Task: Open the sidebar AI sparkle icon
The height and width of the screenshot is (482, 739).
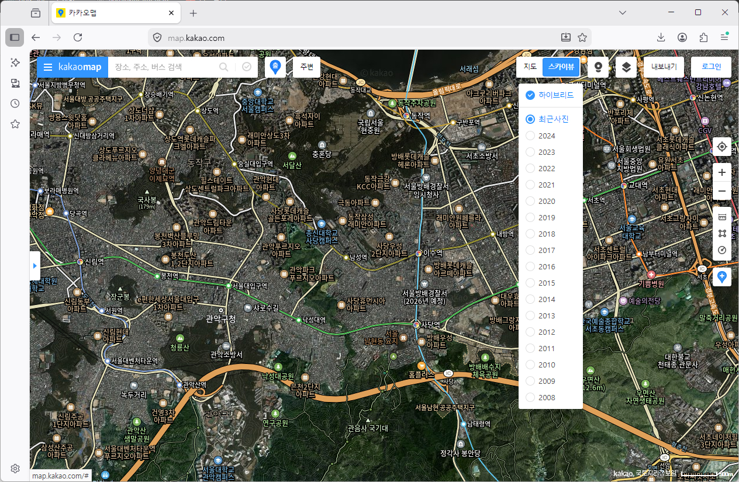Action: point(15,63)
